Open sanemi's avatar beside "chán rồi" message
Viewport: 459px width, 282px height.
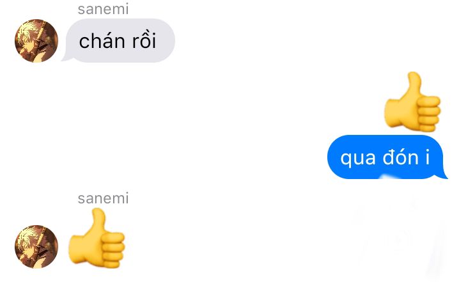(36, 41)
